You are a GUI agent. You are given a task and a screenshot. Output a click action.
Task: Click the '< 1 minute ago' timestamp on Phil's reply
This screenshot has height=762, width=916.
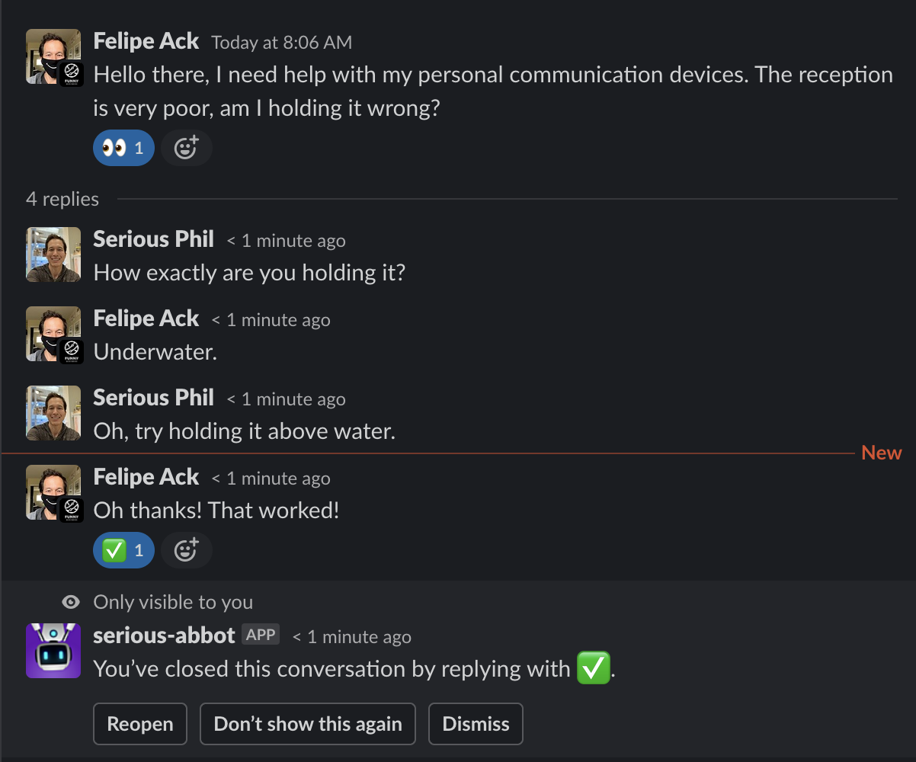[x=286, y=240]
